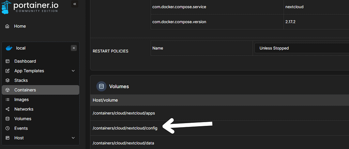Click the Networks share icon
The image size is (349, 149).
tap(7, 109)
